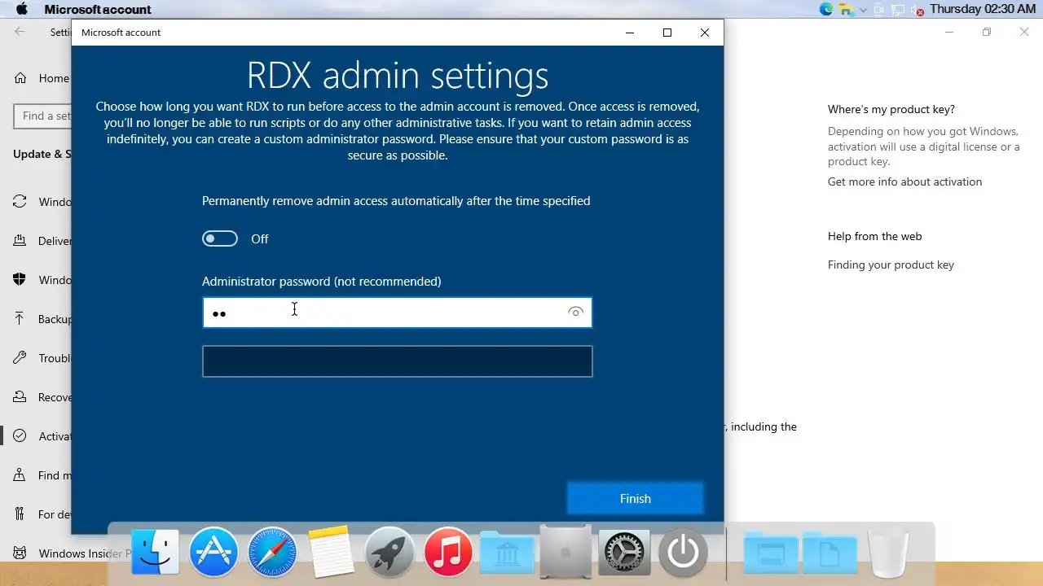Maximize the Microsoft account dialog window
This screenshot has width=1043, height=586.
coord(667,33)
